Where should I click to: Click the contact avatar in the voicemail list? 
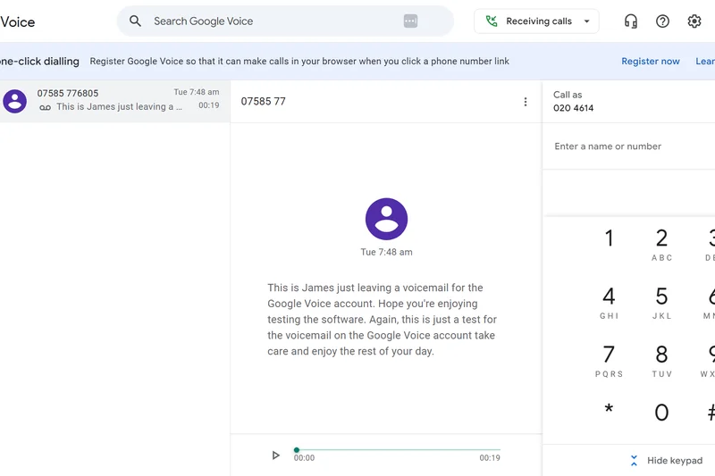[14, 101]
